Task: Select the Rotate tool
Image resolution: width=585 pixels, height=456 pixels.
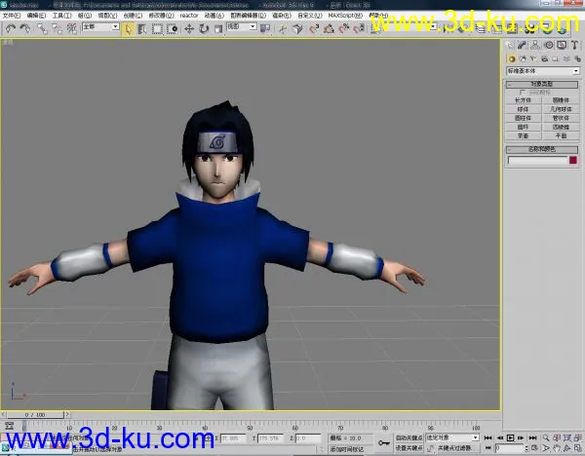Action: (204, 28)
